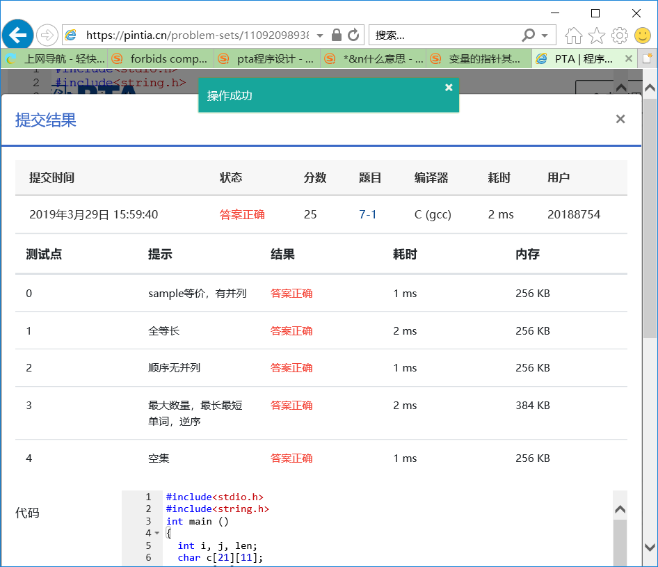Screen dimensions: 658x567
Task: Dismiss the 操作成功 notification
Action: tap(449, 87)
